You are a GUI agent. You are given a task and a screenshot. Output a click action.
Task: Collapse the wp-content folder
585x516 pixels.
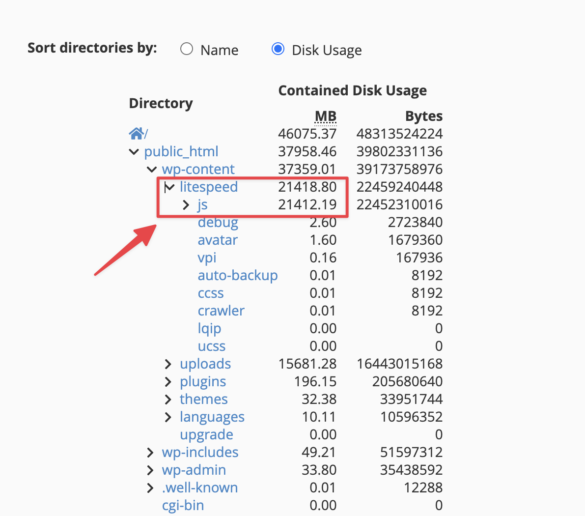[x=151, y=170]
